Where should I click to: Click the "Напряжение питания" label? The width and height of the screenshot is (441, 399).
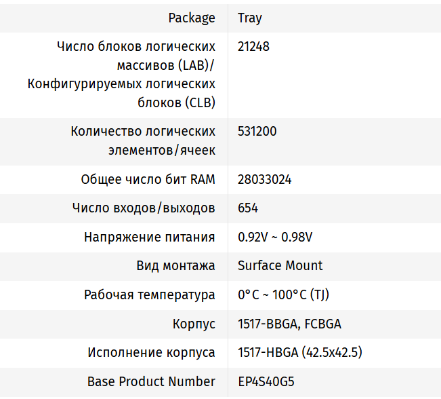click(x=150, y=237)
